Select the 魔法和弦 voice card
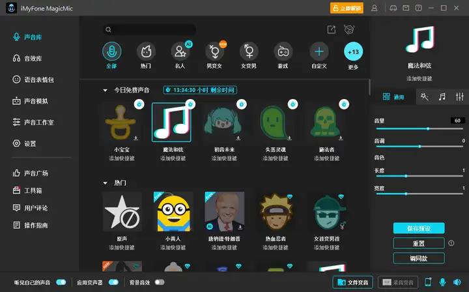 click(171, 122)
